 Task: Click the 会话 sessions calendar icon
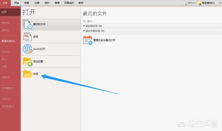(x=27, y=37)
